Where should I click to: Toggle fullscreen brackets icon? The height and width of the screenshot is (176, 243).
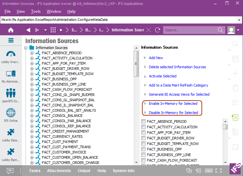[x=218, y=170]
